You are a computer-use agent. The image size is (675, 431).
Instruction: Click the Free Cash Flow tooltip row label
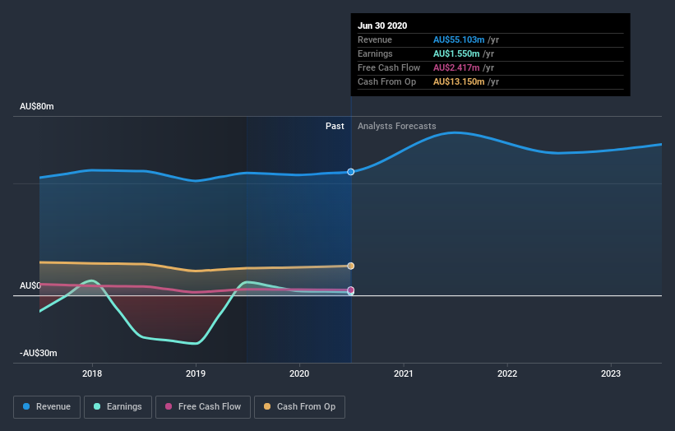(x=389, y=67)
